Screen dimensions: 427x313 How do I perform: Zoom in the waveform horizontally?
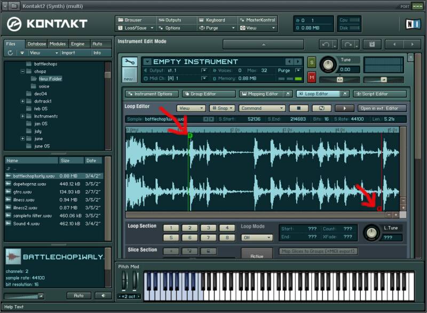coord(396,215)
